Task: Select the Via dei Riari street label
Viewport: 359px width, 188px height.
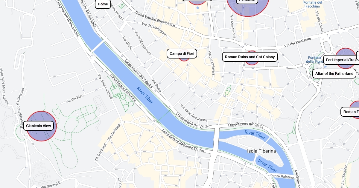Action: 74,99
